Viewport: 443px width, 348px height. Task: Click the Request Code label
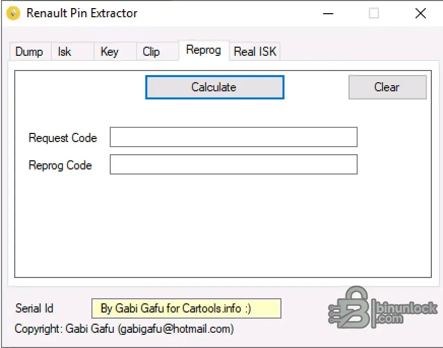point(62,138)
